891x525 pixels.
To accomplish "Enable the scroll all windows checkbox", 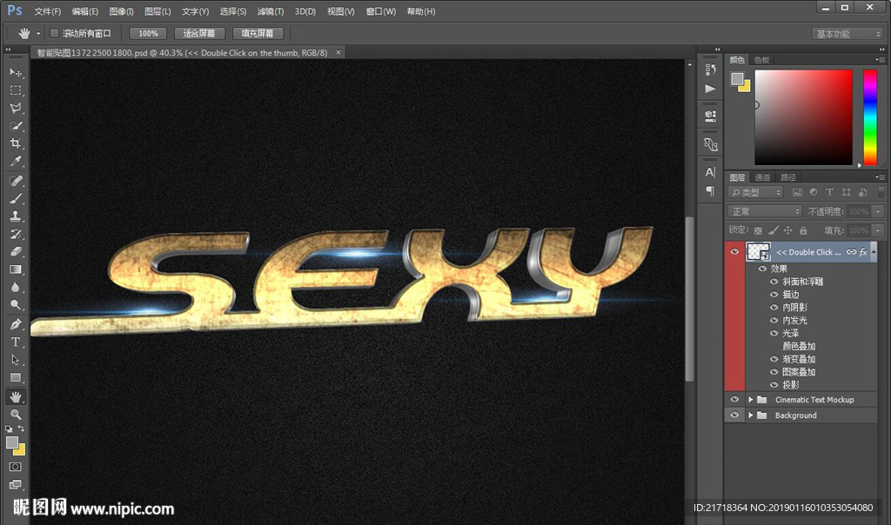I will click(55, 34).
